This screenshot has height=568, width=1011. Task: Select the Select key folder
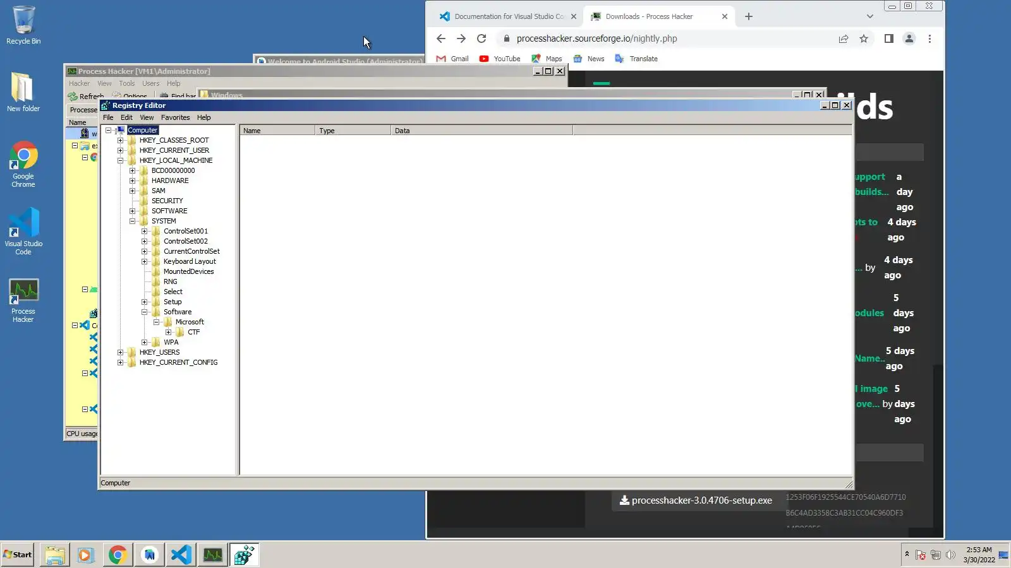pyautogui.click(x=173, y=292)
